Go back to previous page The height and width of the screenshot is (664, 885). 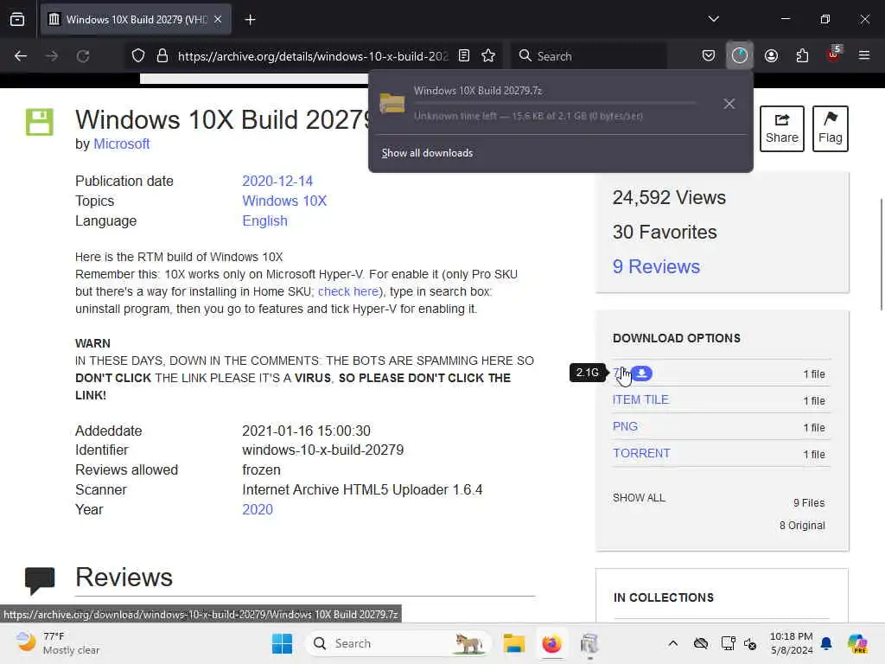pos(21,56)
